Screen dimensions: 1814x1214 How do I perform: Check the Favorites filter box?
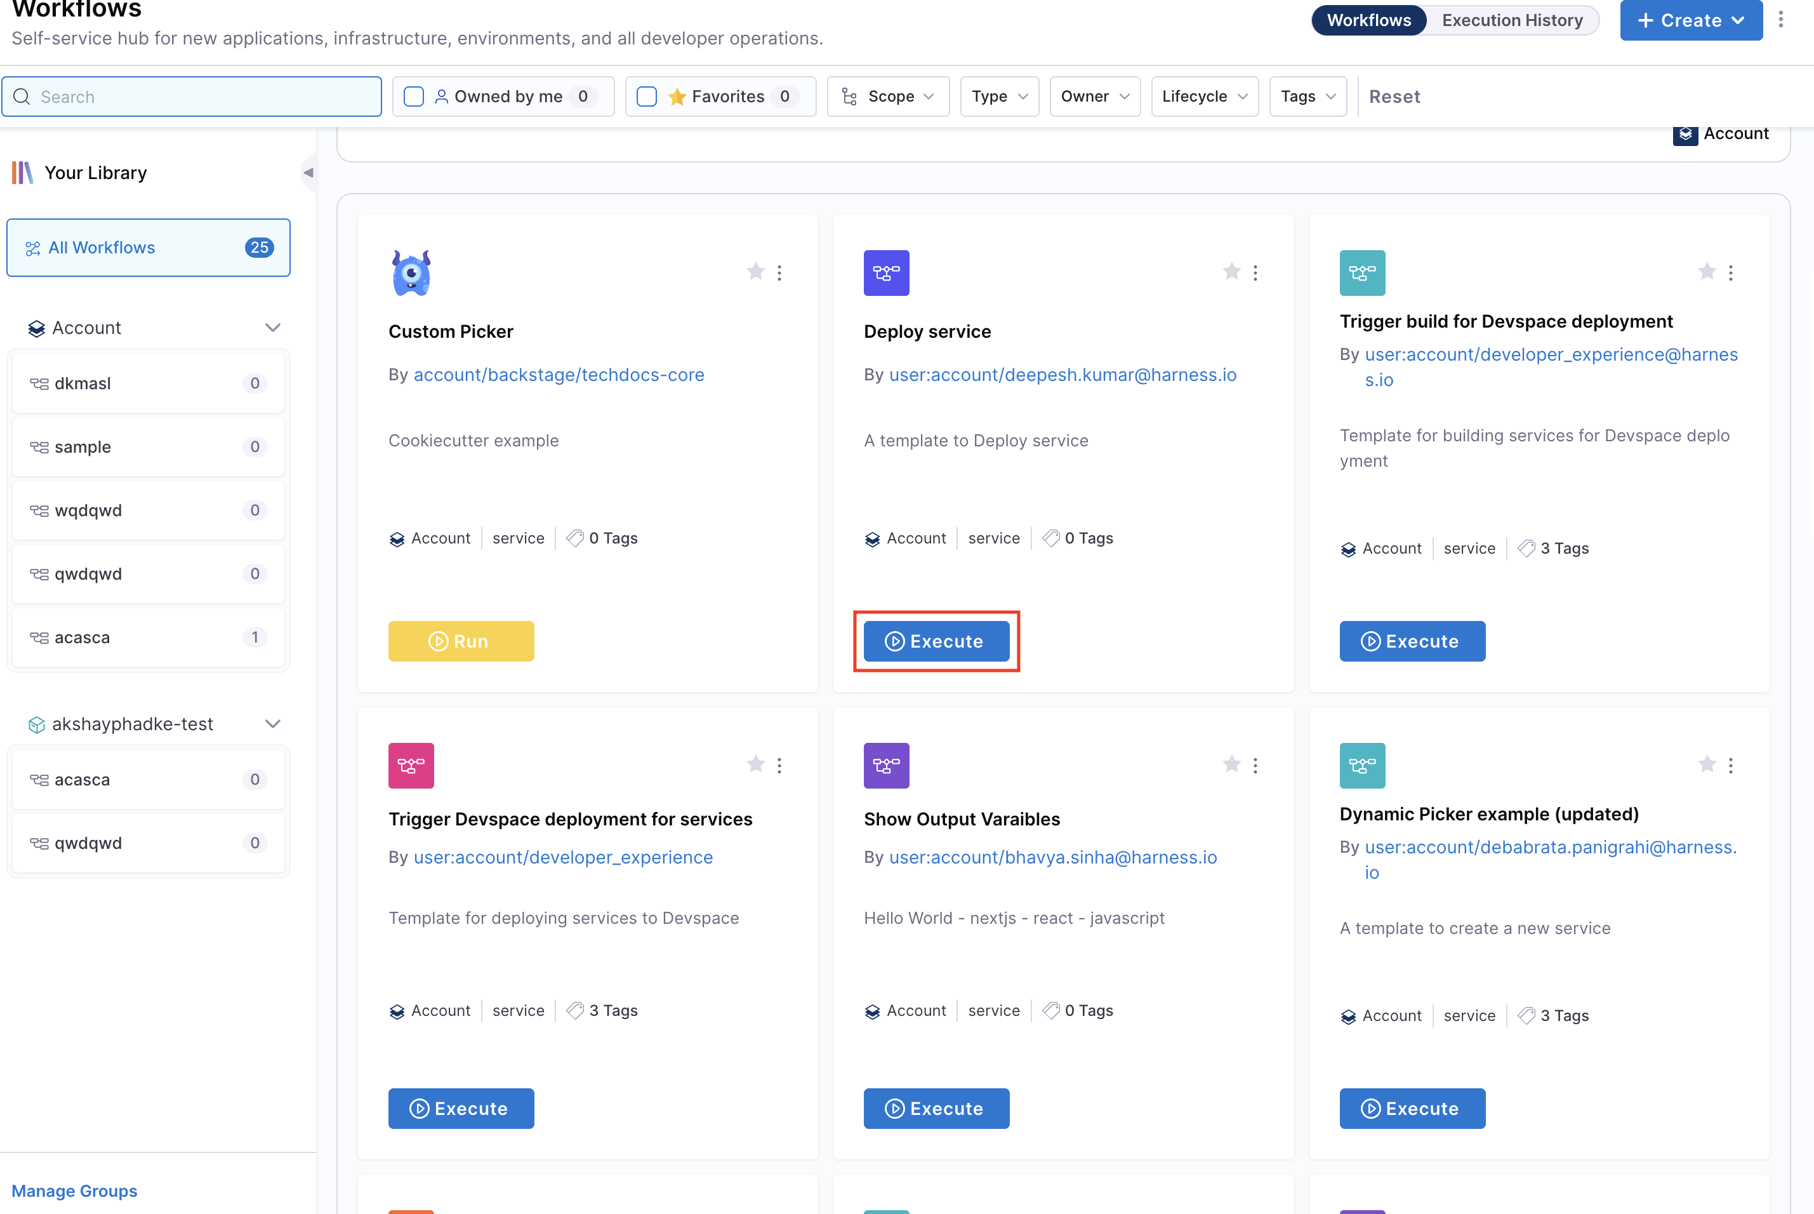coord(646,97)
